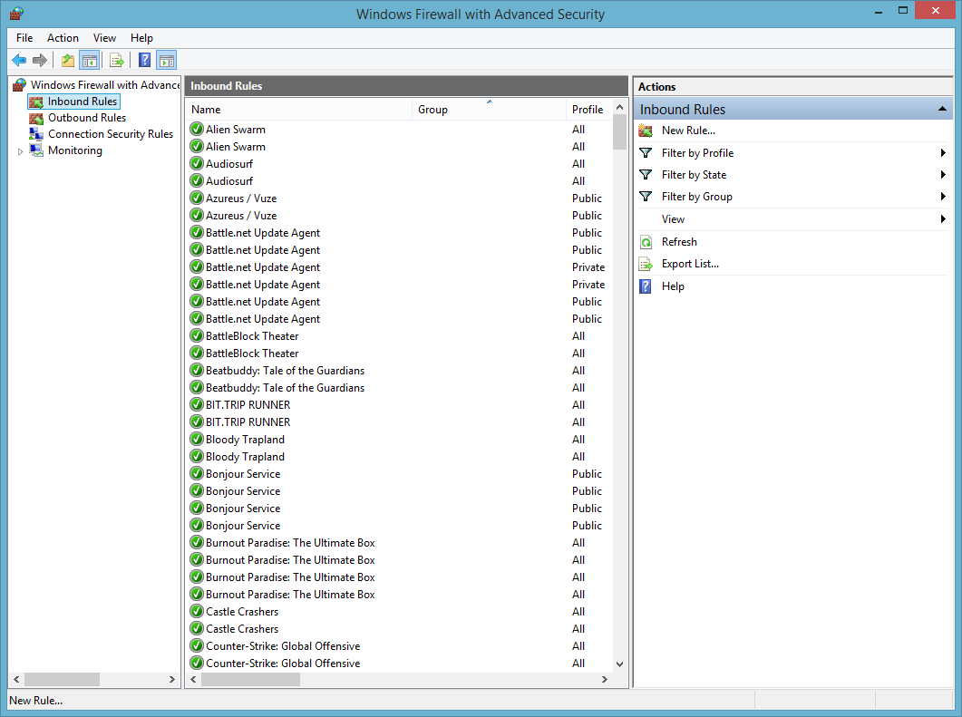Click the Export List icon in Actions
962x717 pixels.
pyautogui.click(x=646, y=265)
